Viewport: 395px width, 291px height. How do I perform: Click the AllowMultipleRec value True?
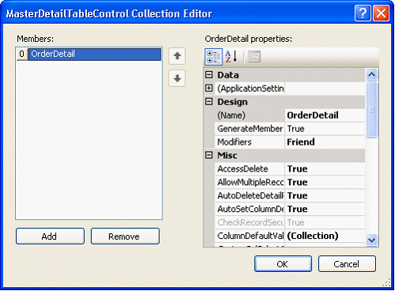pyautogui.click(x=325, y=182)
